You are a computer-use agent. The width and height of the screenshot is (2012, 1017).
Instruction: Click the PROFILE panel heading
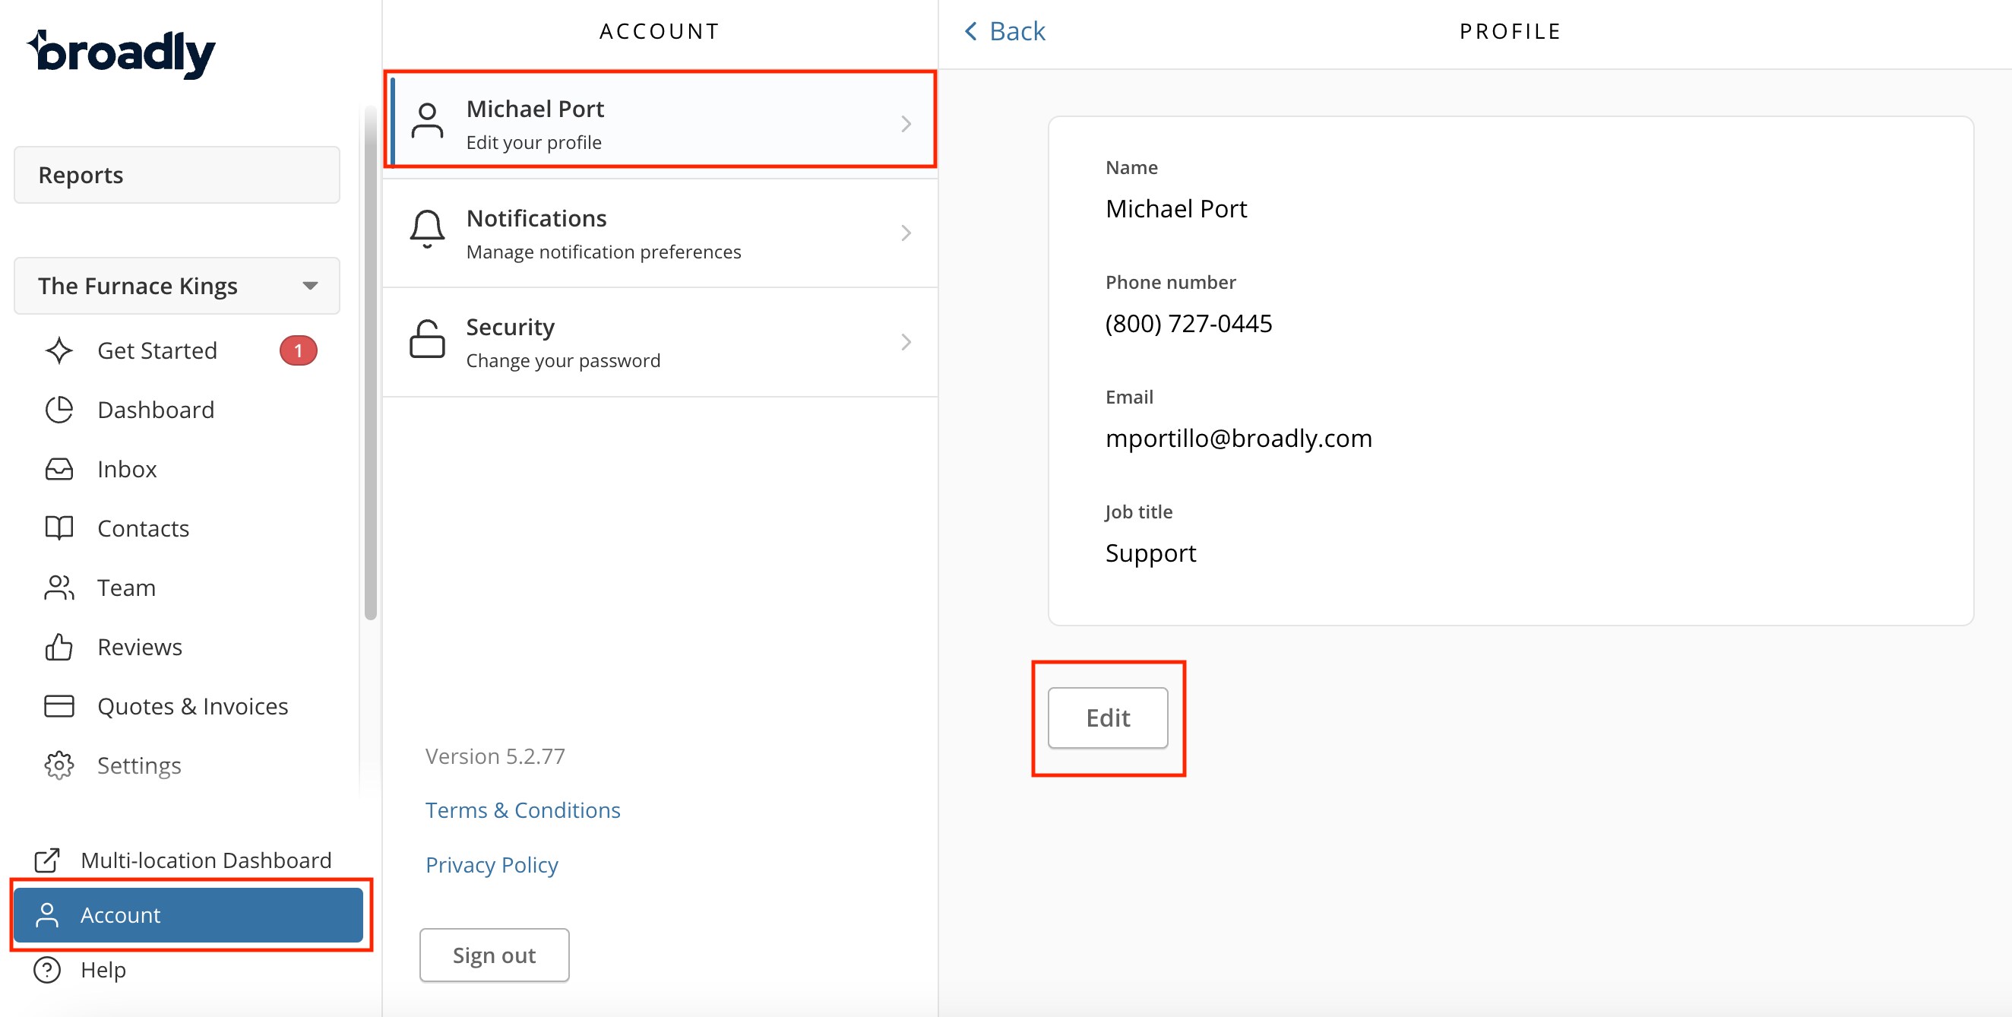click(1510, 31)
